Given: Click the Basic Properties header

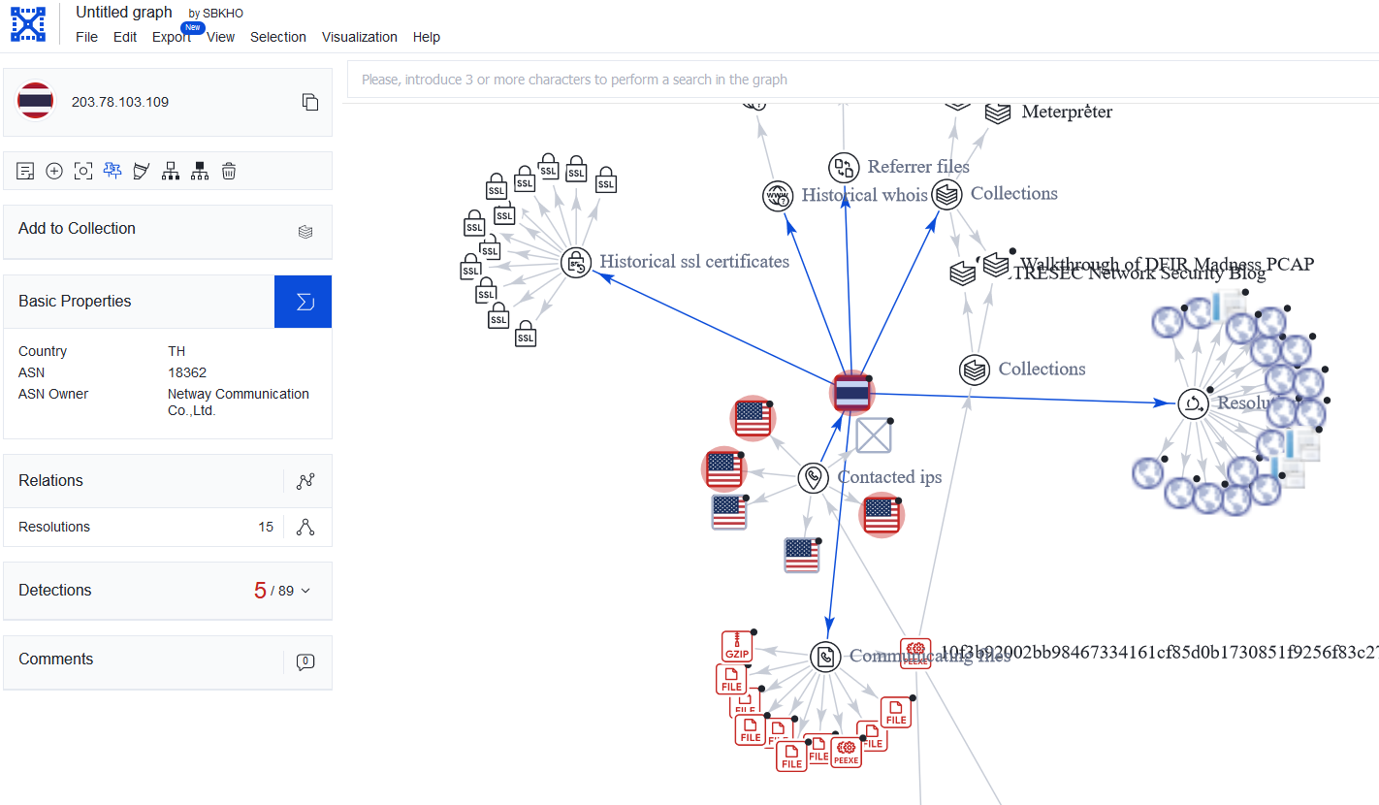Looking at the screenshot, I should [139, 302].
